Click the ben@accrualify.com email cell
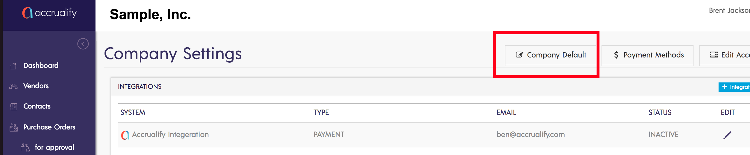750x155 pixels. (530, 134)
